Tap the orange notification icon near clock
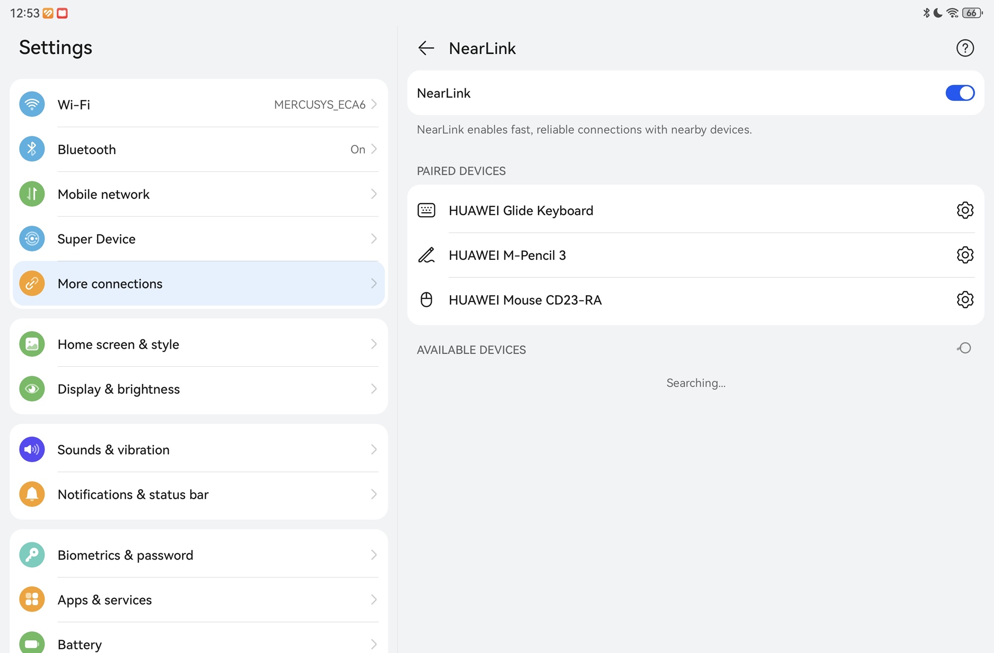The width and height of the screenshot is (994, 653). click(48, 13)
